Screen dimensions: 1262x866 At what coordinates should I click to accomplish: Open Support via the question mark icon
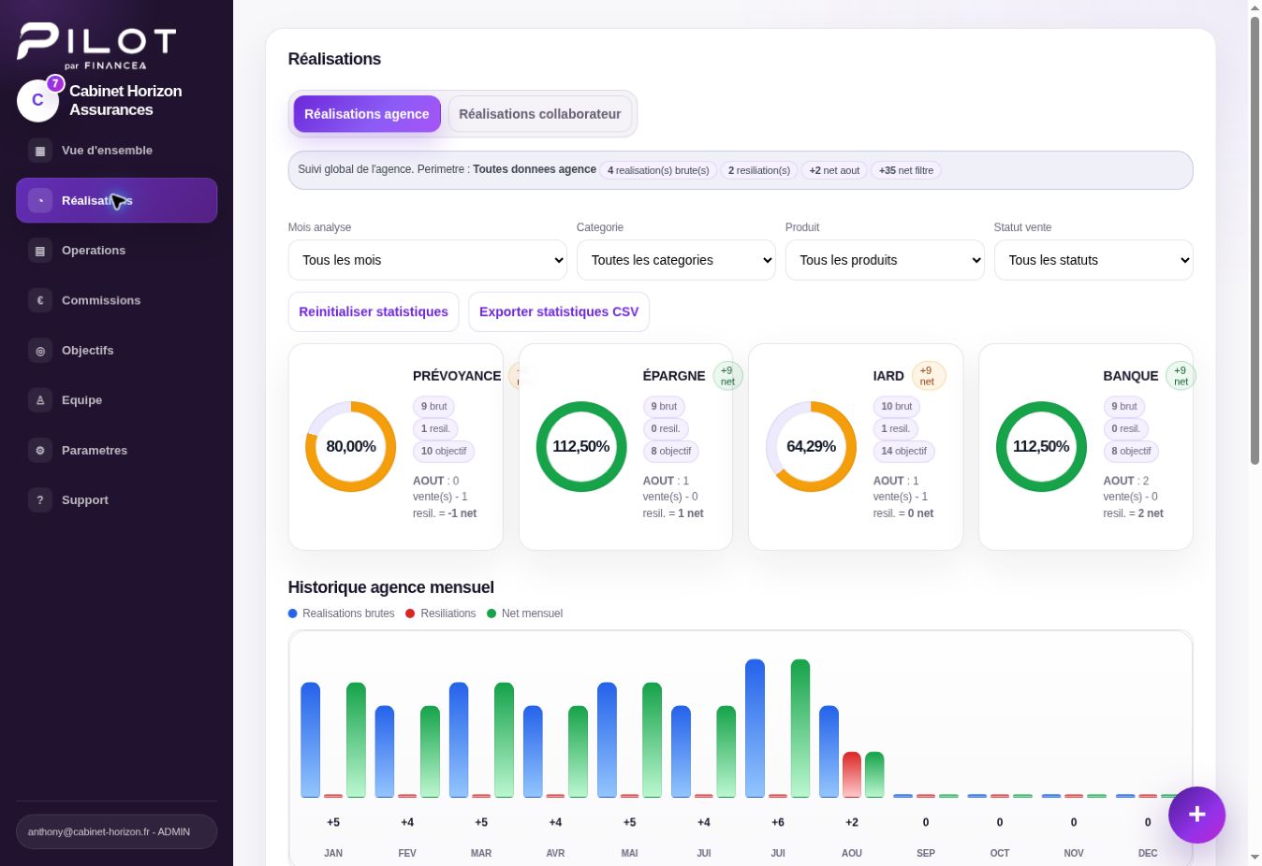pyautogui.click(x=40, y=500)
